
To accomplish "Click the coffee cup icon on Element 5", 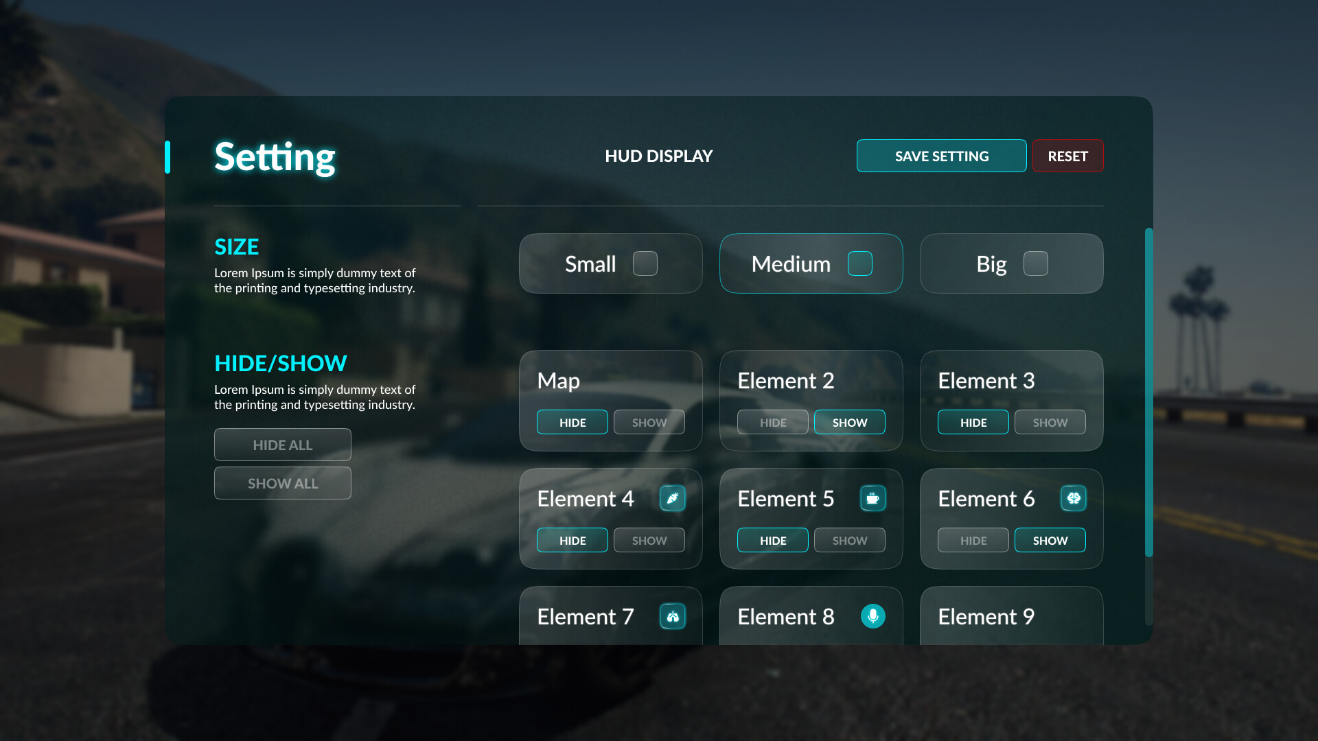I will click(872, 498).
